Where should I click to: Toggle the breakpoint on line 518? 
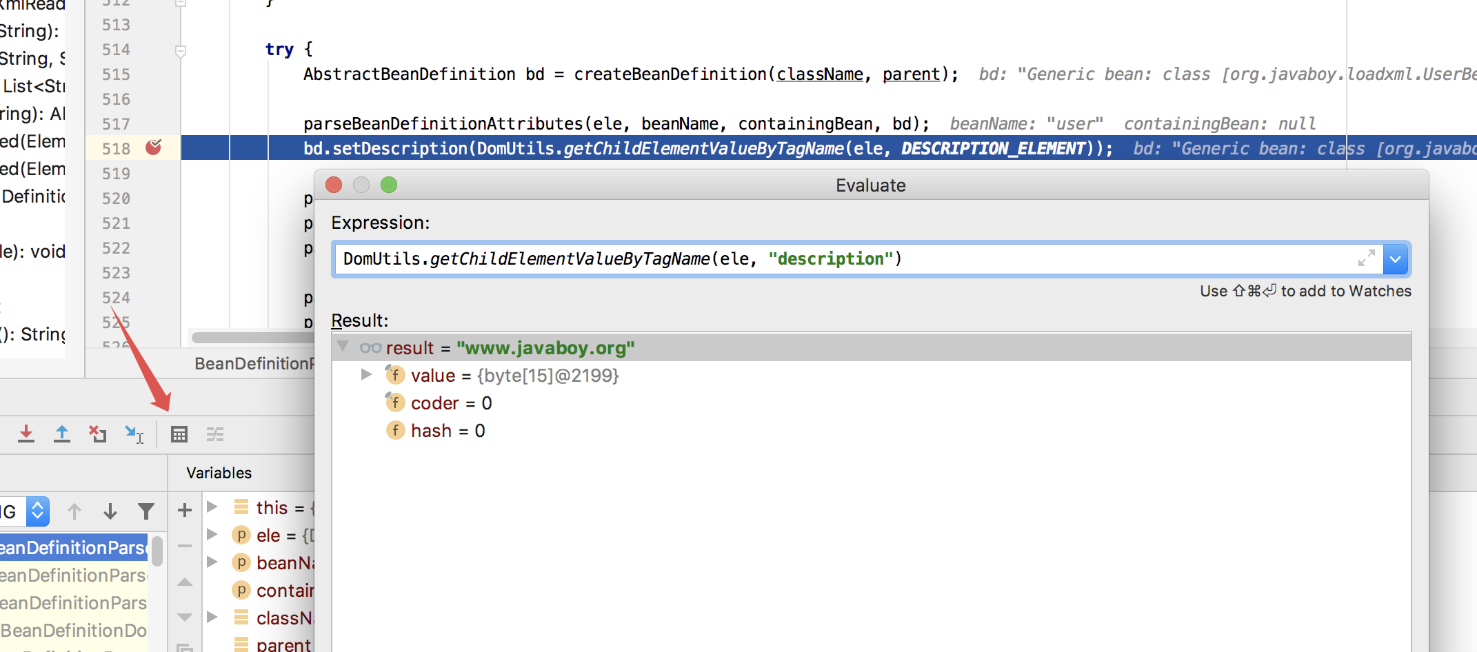pos(153,147)
